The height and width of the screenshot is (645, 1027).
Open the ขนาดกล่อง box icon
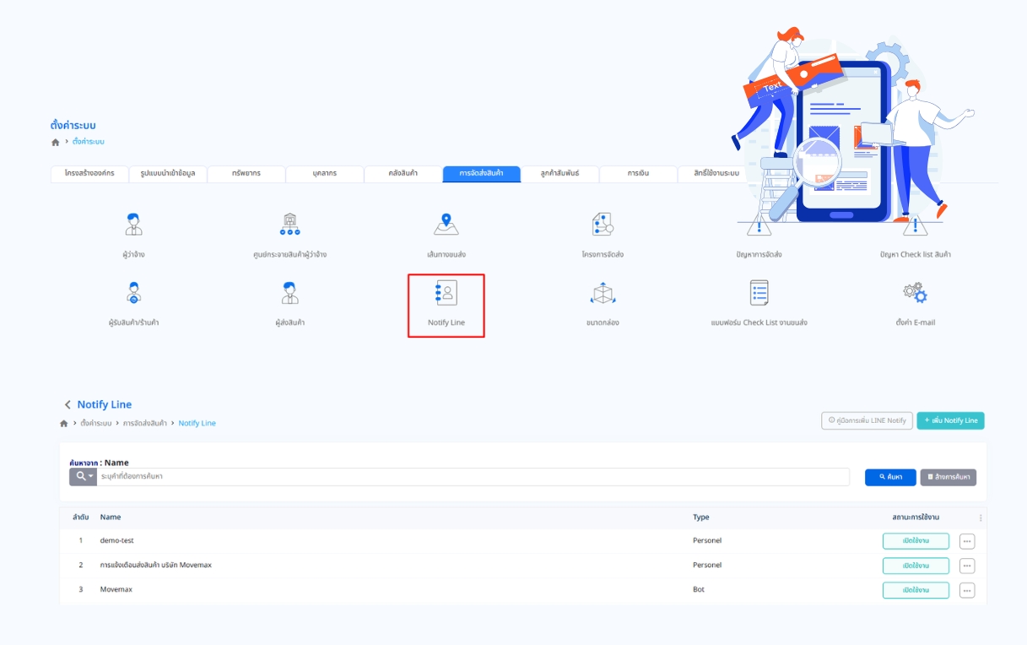pyautogui.click(x=603, y=294)
